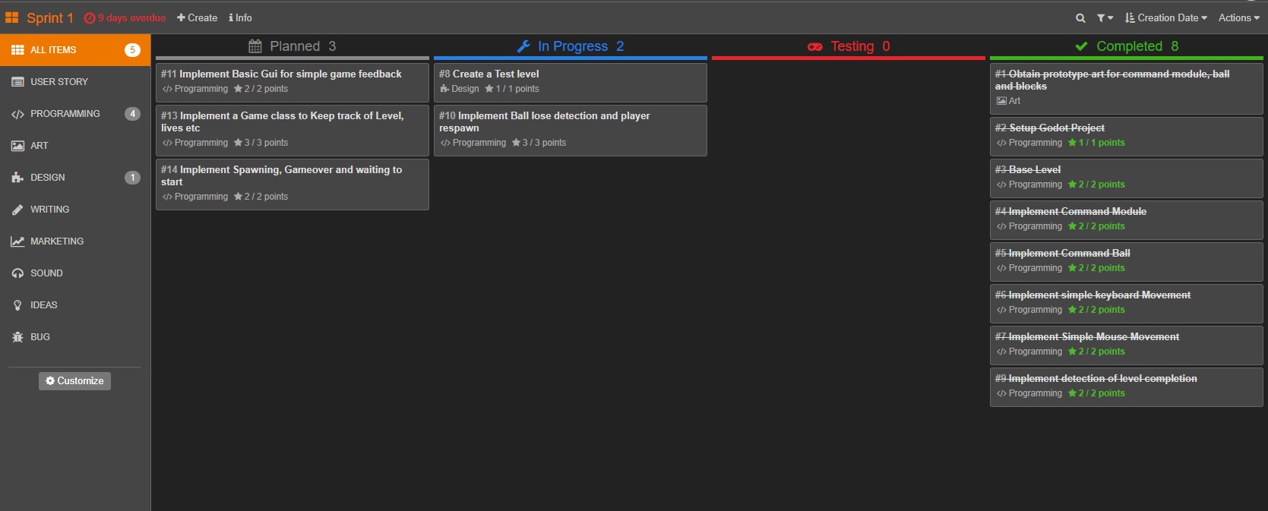Open card #7 Implement Simple Mouse Movement

click(x=1127, y=345)
